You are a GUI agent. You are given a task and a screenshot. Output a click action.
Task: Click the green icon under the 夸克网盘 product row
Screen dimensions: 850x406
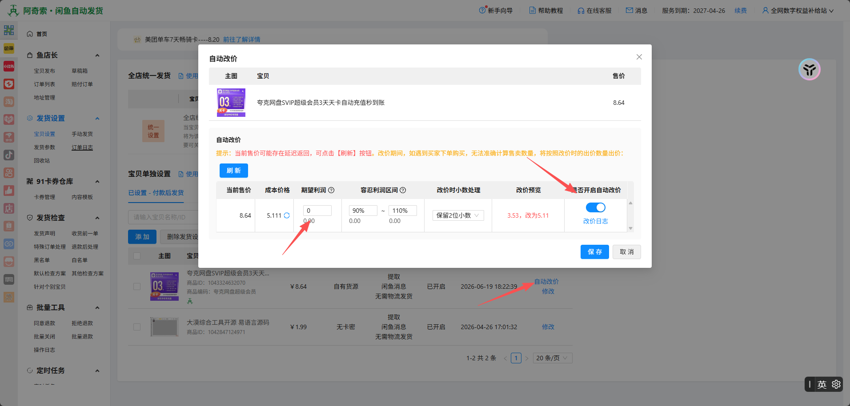[190, 301]
